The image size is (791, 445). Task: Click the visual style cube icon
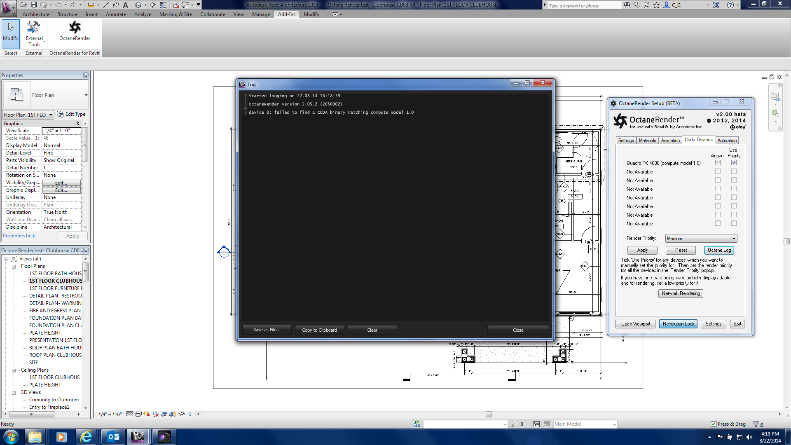(138, 414)
